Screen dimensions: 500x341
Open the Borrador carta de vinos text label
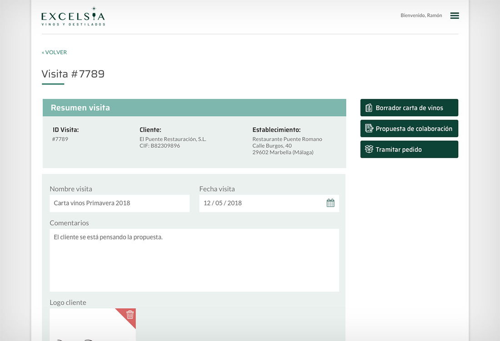coord(409,108)
